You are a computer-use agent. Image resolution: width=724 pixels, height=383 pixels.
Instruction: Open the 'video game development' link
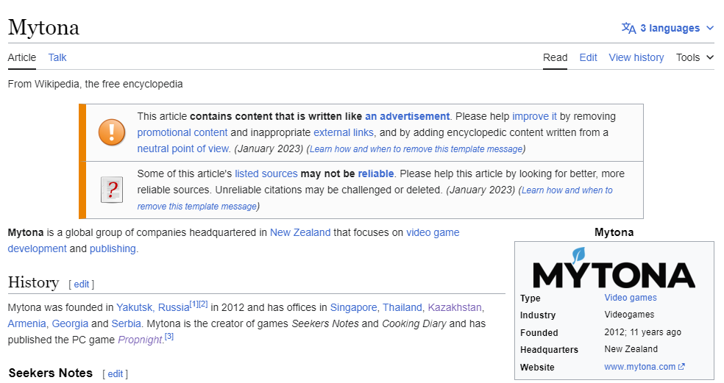pos(433,232)
